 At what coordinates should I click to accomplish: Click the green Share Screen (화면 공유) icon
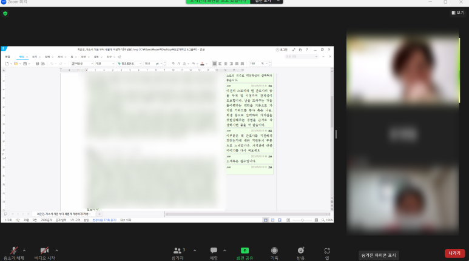tap(245, 250)
